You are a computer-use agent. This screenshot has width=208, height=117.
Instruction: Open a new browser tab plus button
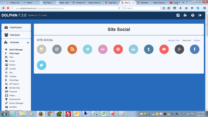tap(183, 3)
